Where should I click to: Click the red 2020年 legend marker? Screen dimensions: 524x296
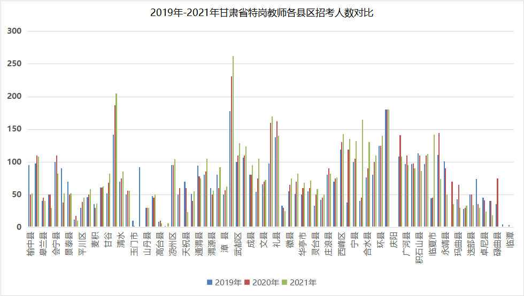pos(247,282)
